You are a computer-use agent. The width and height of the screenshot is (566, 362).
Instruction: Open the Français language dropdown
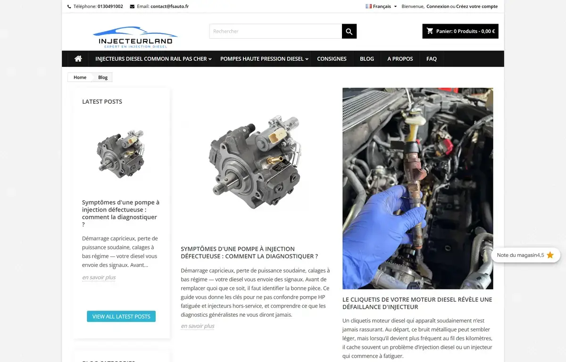(382, 7)
